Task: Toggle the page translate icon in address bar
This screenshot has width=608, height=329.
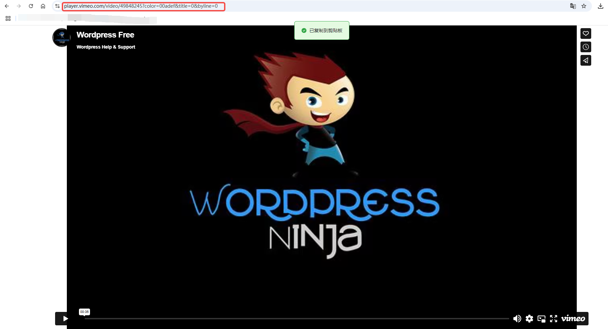Action: [x=572, y=6]
